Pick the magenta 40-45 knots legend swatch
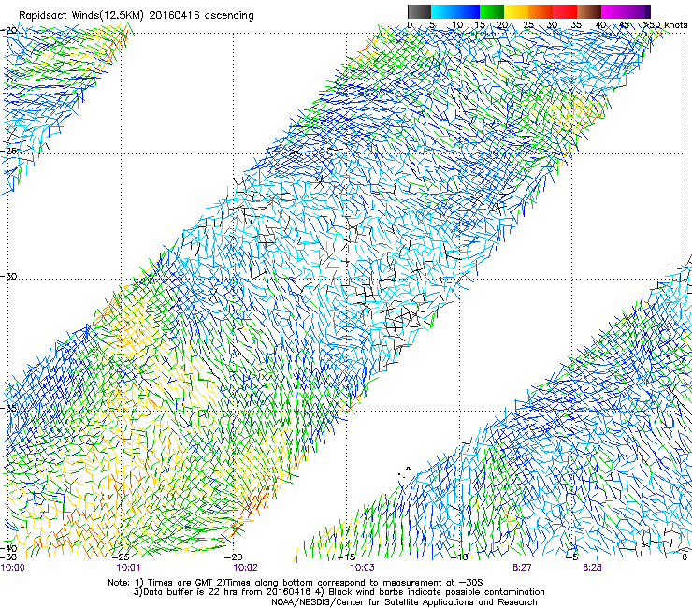Image resolution: width=692 pixels, height=608 pixels. coord(613,11)
